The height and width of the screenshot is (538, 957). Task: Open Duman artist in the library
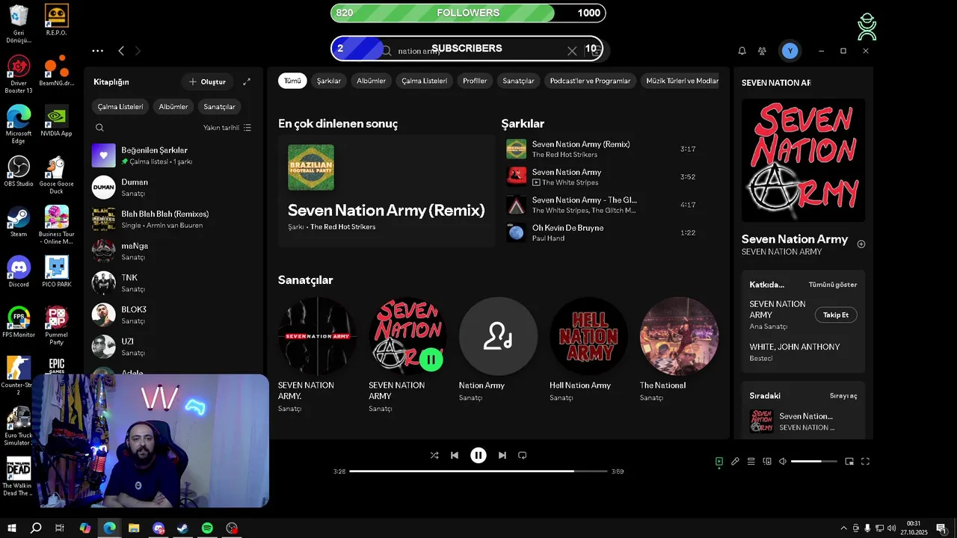coord(173,188)
